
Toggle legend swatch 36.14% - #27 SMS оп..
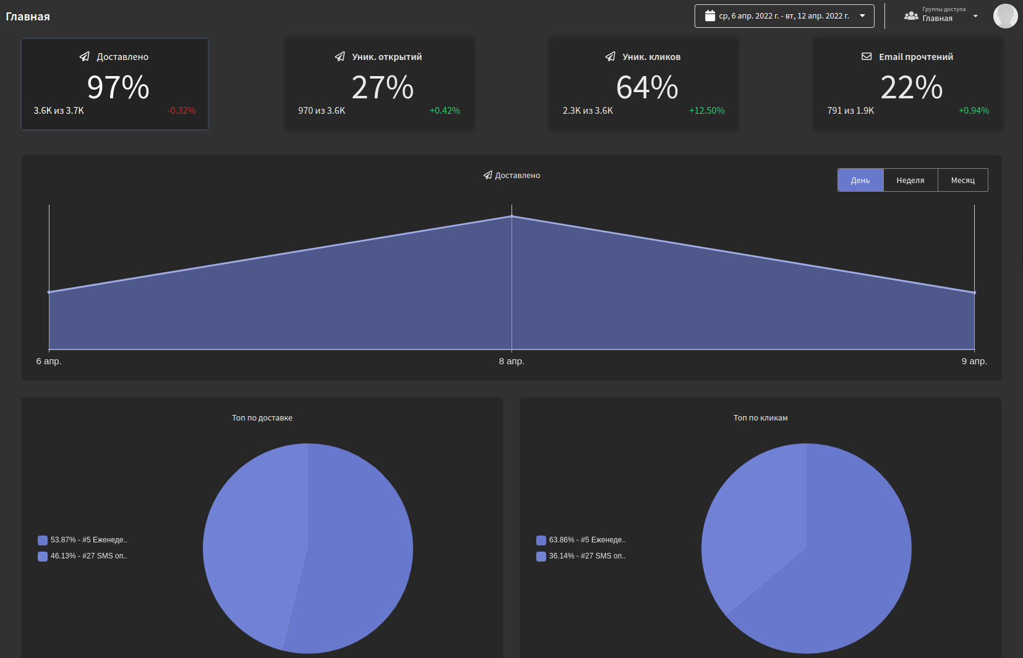(541, 557)
